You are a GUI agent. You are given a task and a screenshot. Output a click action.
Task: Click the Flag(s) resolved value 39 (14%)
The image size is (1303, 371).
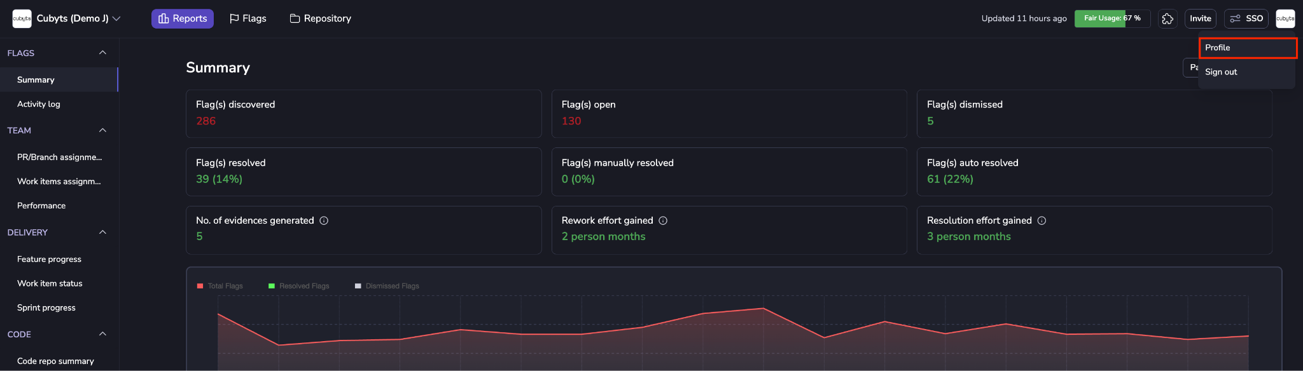(x=219, y=179)
